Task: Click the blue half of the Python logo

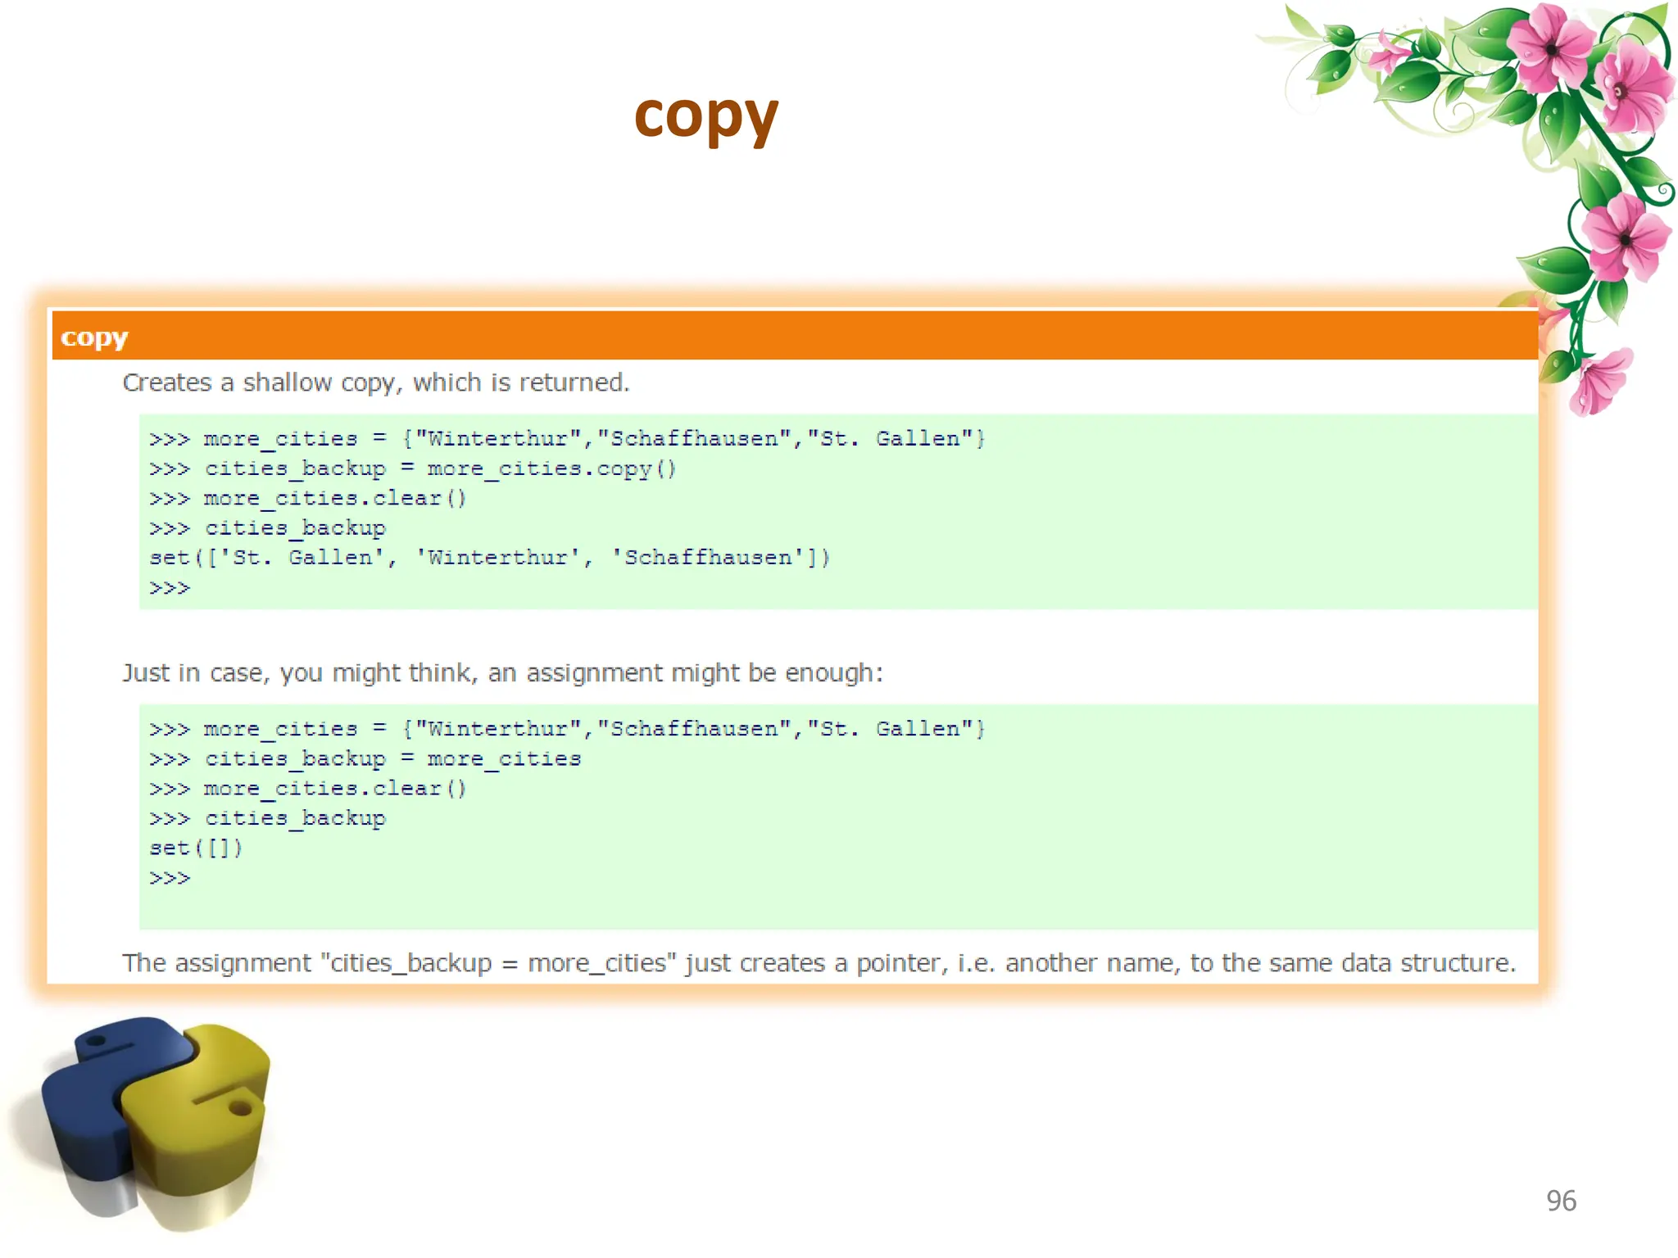Action: point(90,1097)
